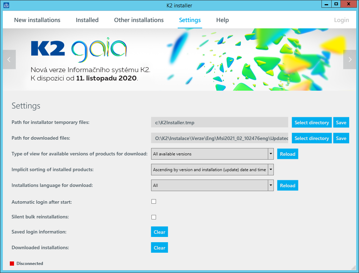Image resolution: width=359 pixels, height=273 pixels.
Task: Click the K2 gaia promotional banner
Action: [x=179, y=59]
